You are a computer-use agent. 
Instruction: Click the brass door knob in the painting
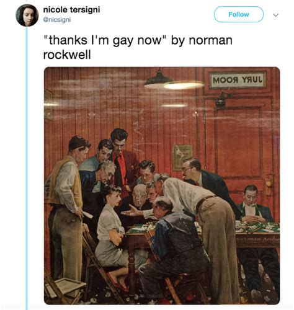269,184
